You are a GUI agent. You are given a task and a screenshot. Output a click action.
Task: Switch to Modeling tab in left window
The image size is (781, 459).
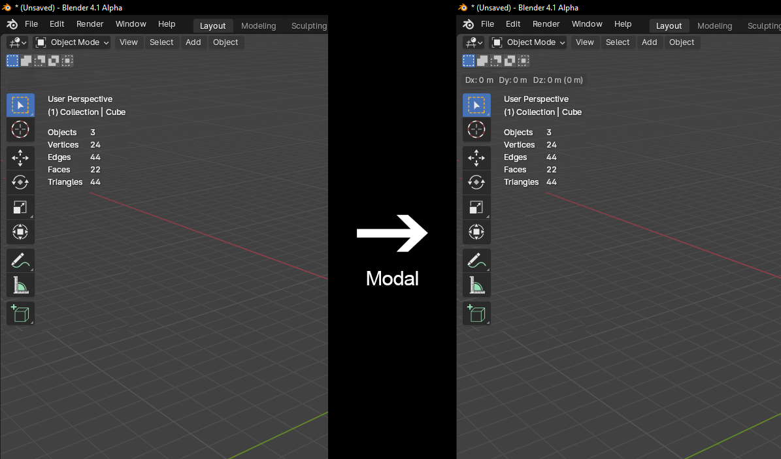259,26
